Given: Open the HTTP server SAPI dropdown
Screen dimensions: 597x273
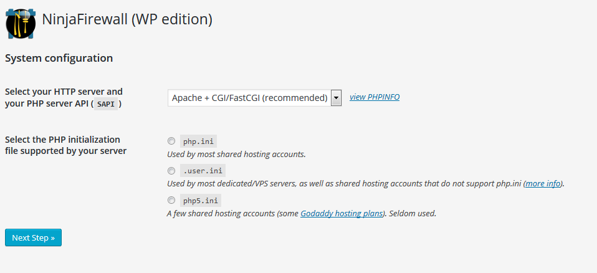Looking at the screenshot, I should pyautogui.click(x=254, y=98).
